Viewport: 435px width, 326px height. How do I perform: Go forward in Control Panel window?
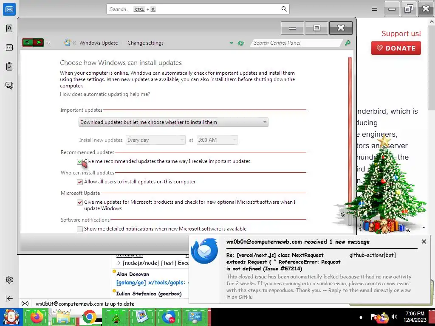[x=39, y=42]
